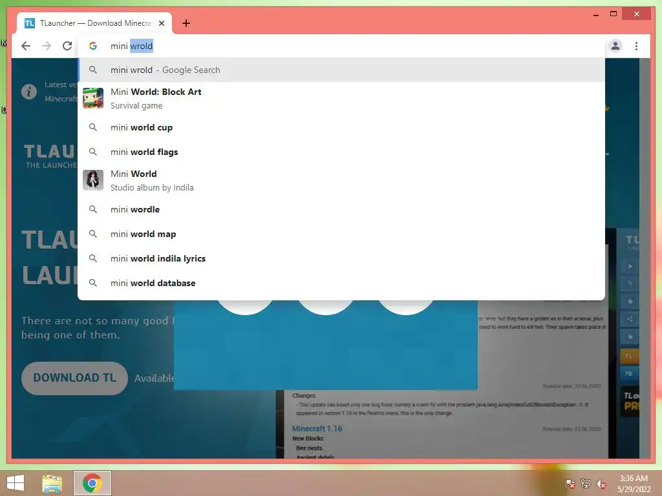Click the orange TL sidebar icon

click(x=628, y=356)
